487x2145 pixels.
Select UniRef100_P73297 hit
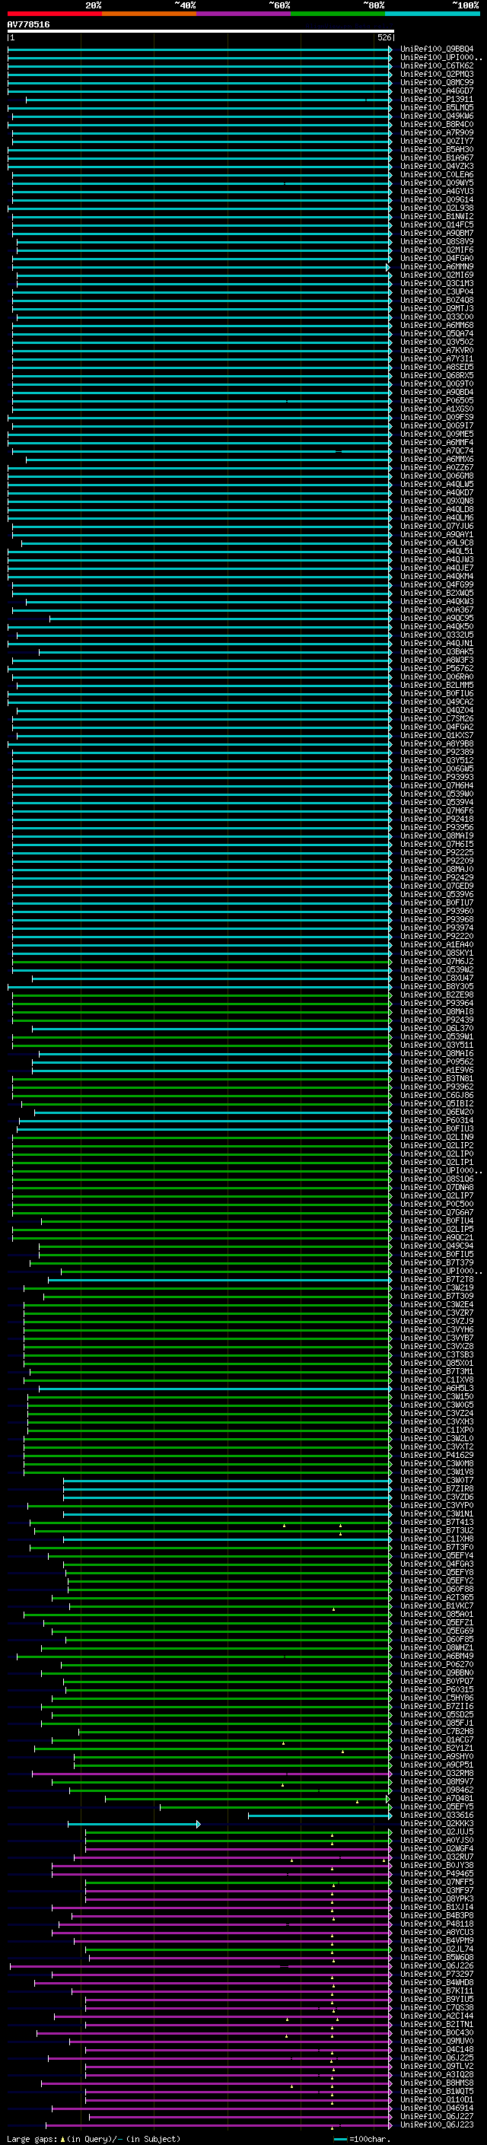[437, 1975]
